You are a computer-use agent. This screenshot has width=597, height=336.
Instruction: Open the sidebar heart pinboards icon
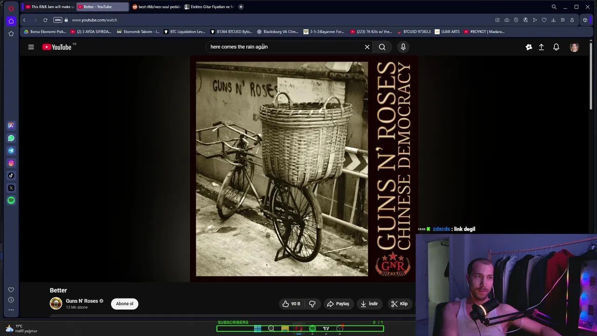11,290
